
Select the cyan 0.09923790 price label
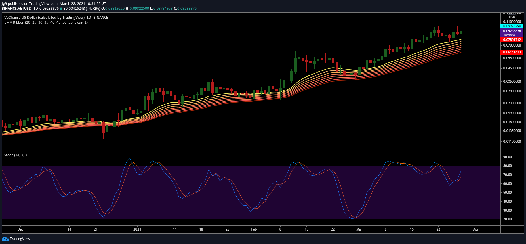[512, 26]
